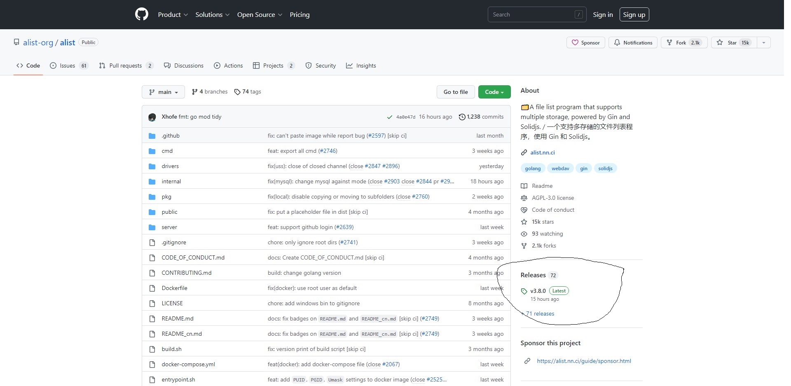Viewport: 791px width, 386px height.
Task: Open the README_cn.md file
Action: (182, 334)
